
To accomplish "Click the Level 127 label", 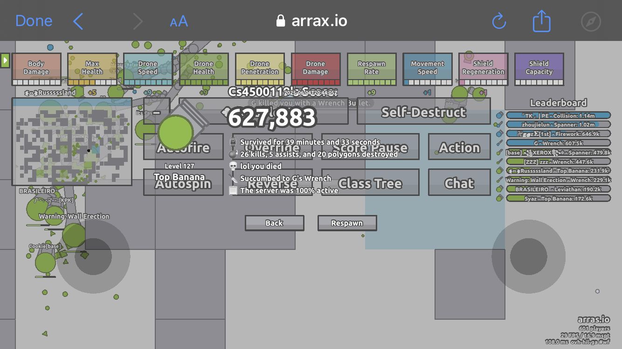I will (x=180, y=166).
